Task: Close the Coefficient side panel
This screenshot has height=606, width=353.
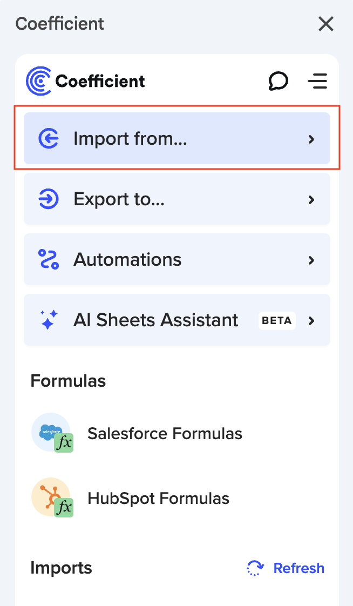Action: pyautogui.click(x=326, y=24)
